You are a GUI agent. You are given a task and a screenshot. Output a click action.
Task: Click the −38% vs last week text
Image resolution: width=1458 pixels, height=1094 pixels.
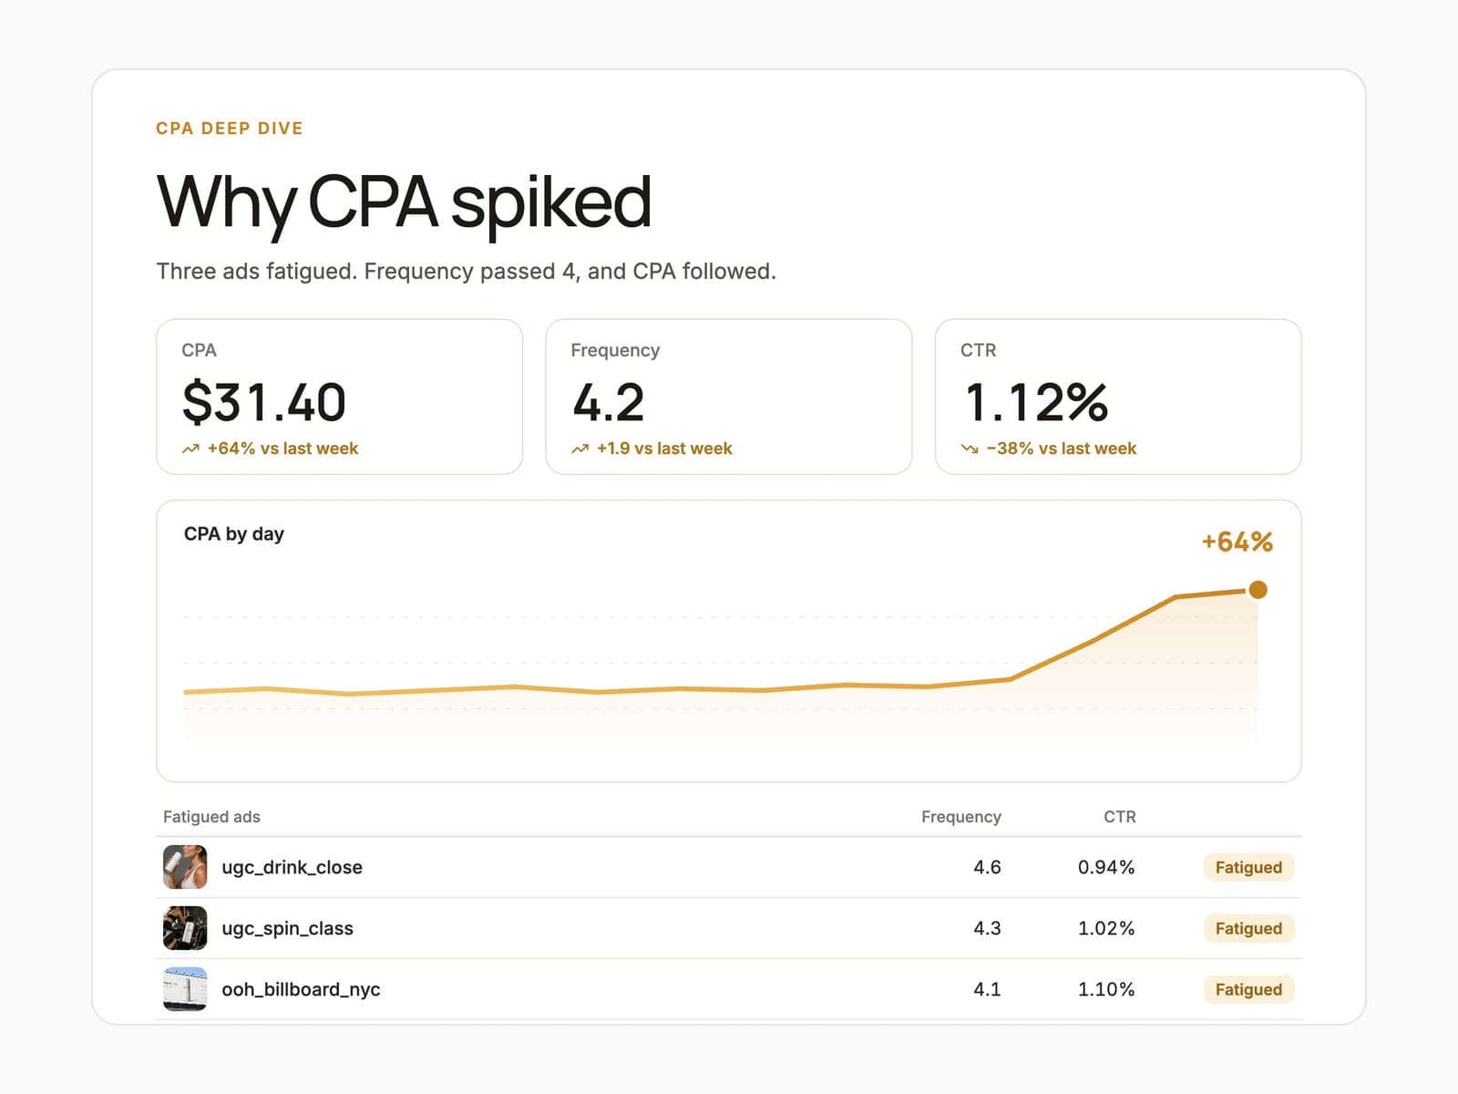1062,449
